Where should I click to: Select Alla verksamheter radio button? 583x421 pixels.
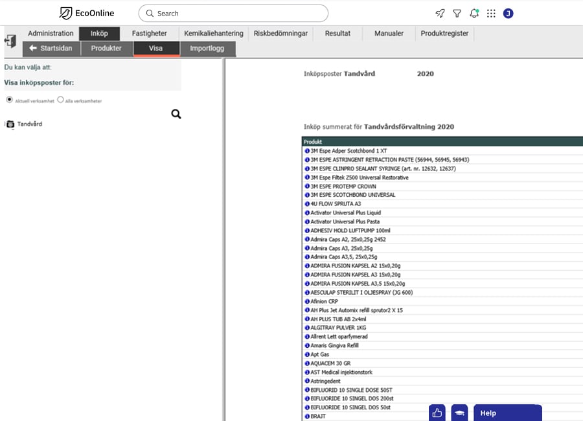coord(60,100)
